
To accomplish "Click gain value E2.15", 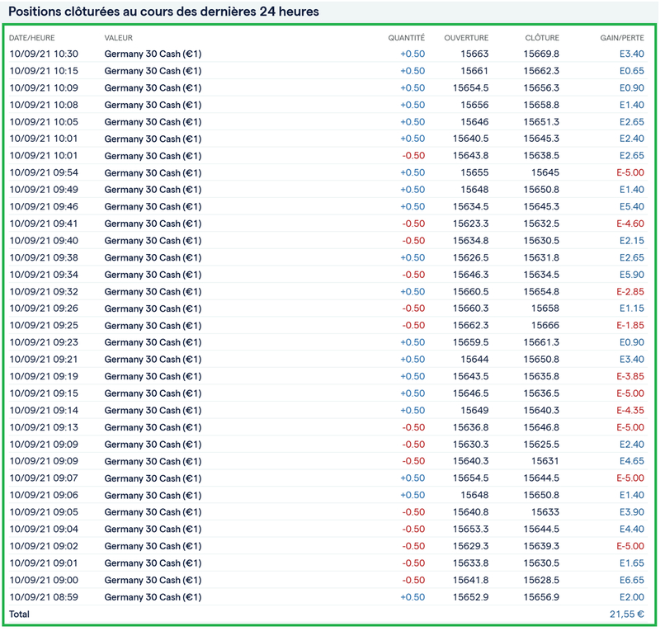I will 632,240.
